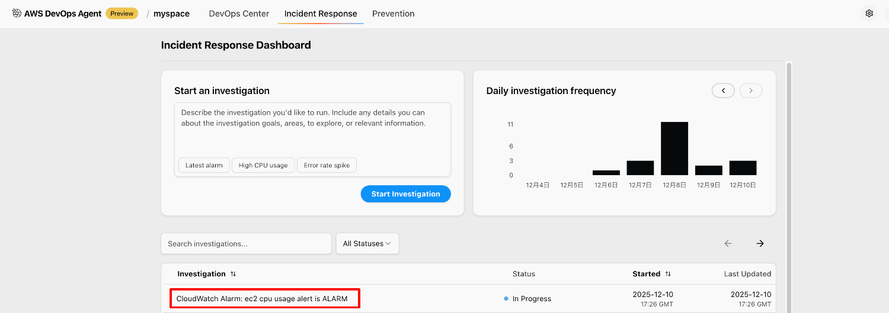
Task: Go to next chart date range
Action: coord(751,91)
